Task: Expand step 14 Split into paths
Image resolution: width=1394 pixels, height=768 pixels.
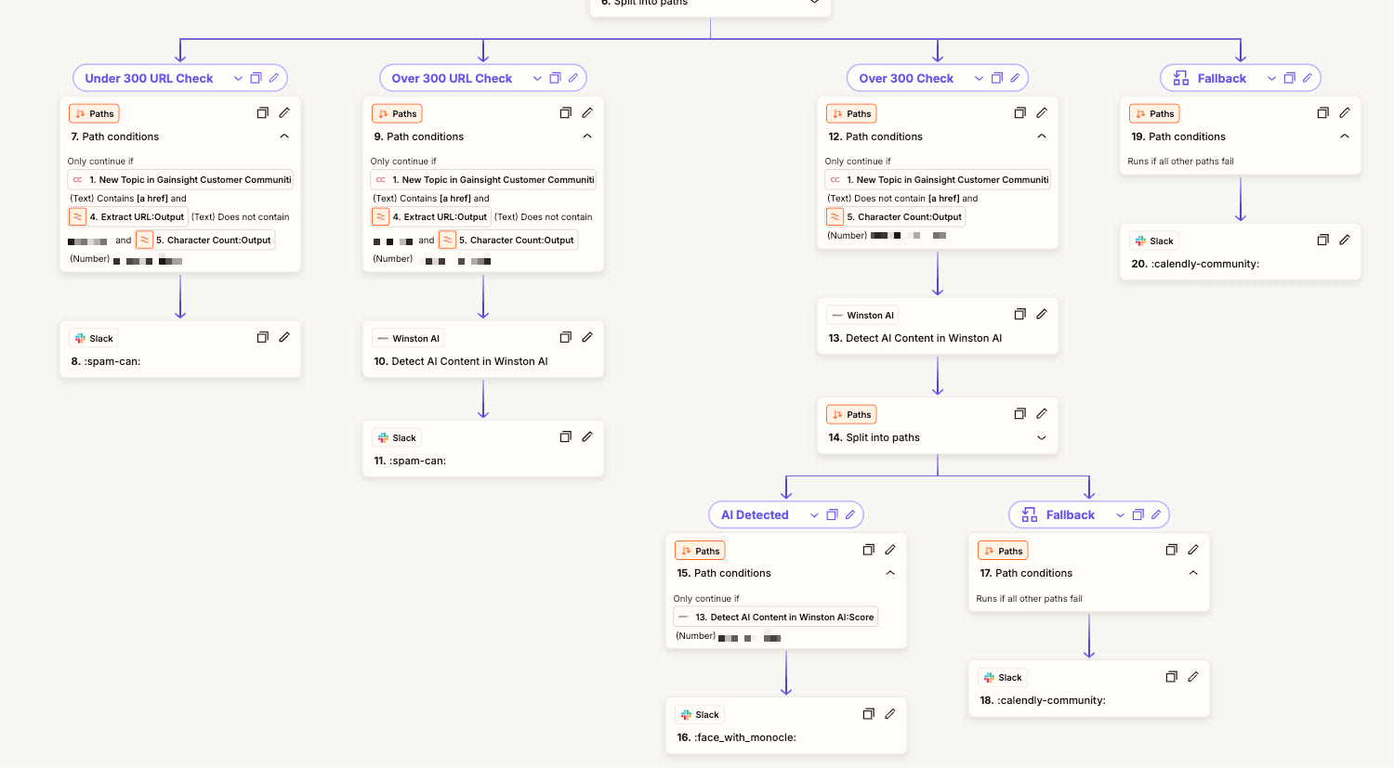Action: coord(1042,437)
